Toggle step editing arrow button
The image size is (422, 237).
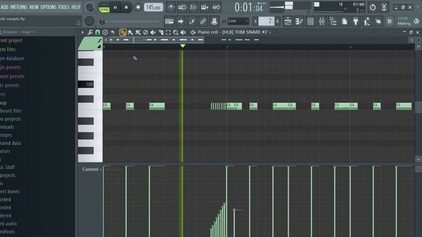pos(181,21)
